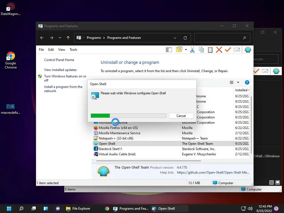Click the Copy icon in Programs toolbar
The width and height of the screenshot is (284, 213).
pos(201,50)
